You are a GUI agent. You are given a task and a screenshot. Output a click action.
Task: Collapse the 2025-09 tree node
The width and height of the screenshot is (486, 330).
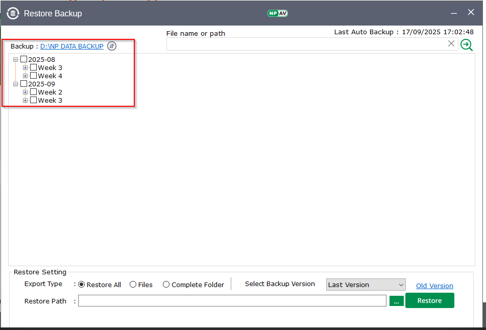(x=16, y=84)
